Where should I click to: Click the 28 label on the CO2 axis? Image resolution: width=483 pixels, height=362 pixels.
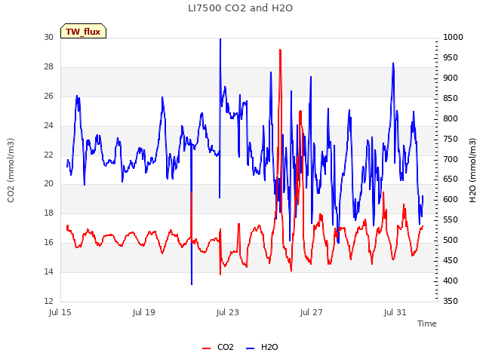coord(48,67)
